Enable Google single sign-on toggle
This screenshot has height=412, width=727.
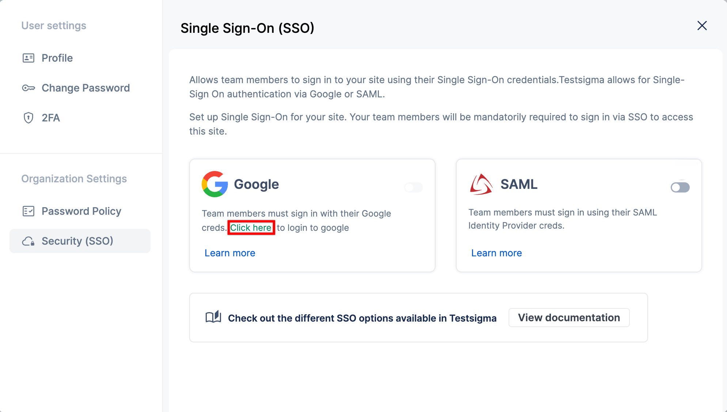[x=413, y=187]
